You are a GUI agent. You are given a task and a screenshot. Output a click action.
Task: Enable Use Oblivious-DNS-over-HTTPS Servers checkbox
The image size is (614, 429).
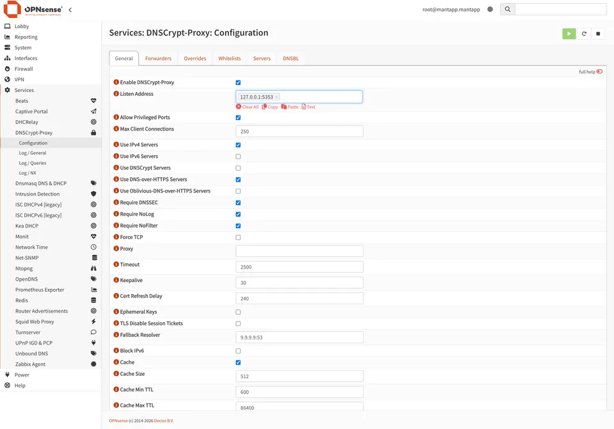[238, 191]
